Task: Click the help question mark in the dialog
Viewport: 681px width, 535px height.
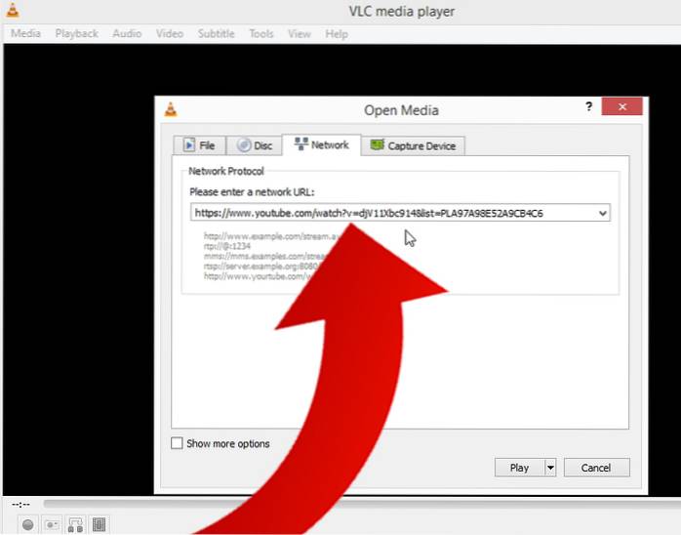Action: pos(588,106)
